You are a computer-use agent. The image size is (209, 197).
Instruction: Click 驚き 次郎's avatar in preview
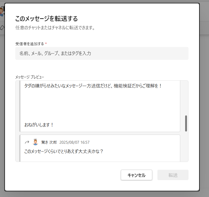point(35,142)
